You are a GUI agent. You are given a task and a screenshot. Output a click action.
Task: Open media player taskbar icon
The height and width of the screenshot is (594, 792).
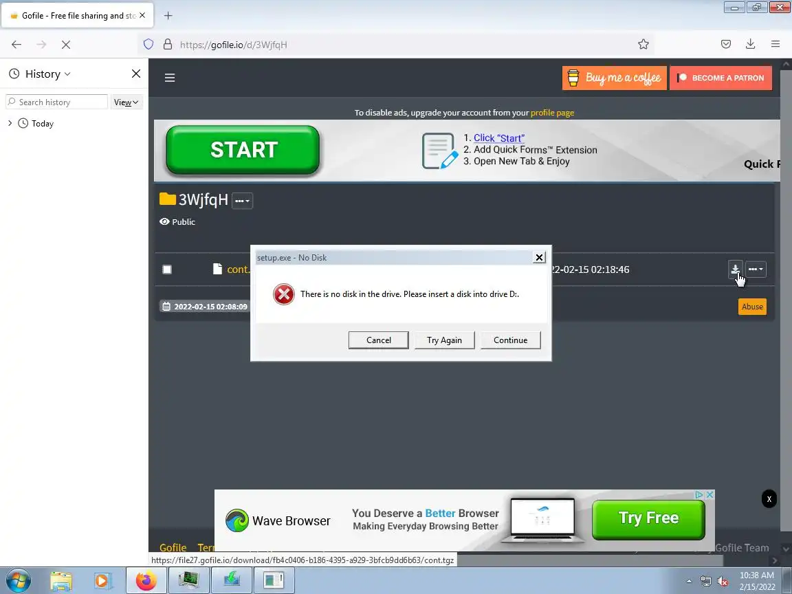(102, 580)
